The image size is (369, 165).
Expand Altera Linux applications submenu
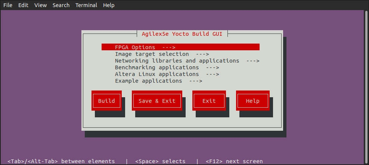pyautogui.click(x=167, y=74)
